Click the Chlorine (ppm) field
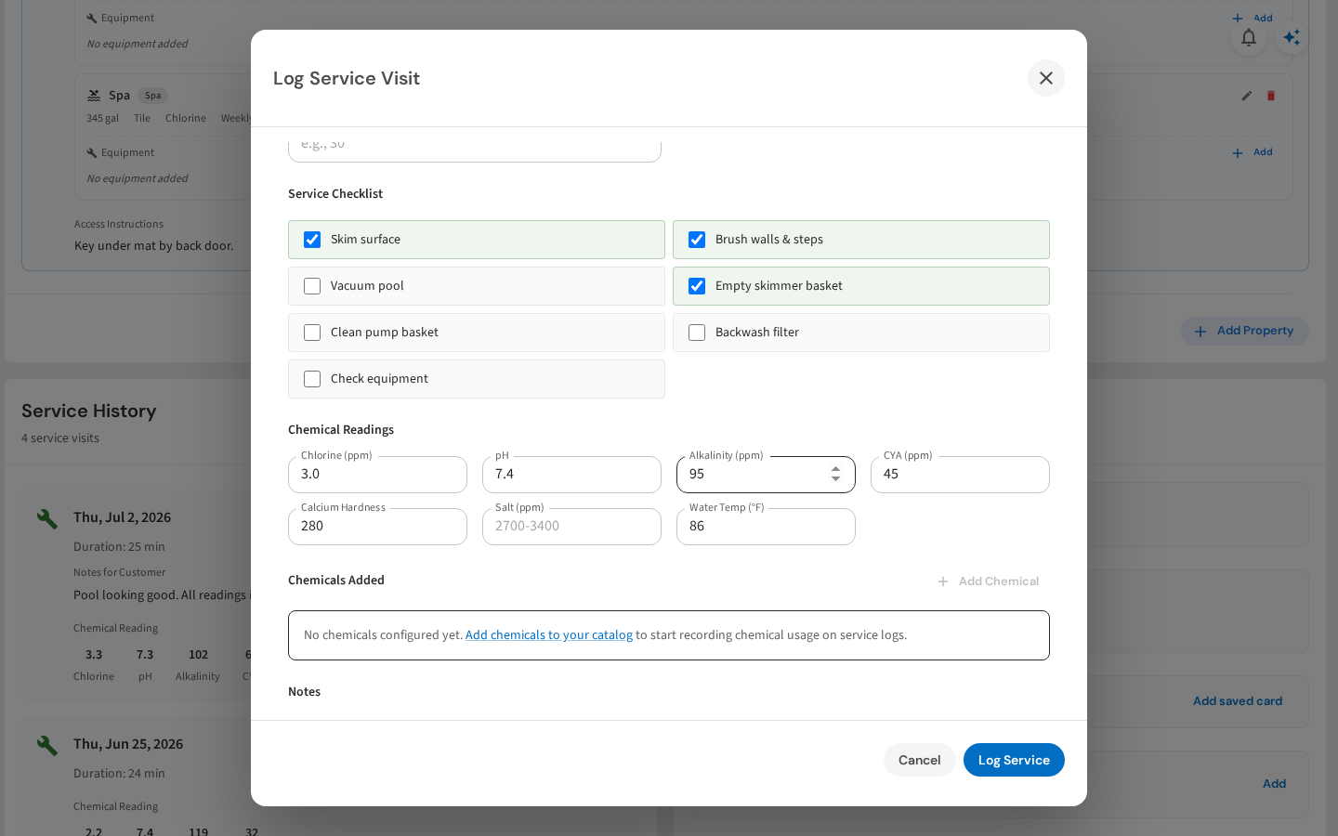 click(x=377, y=475)
